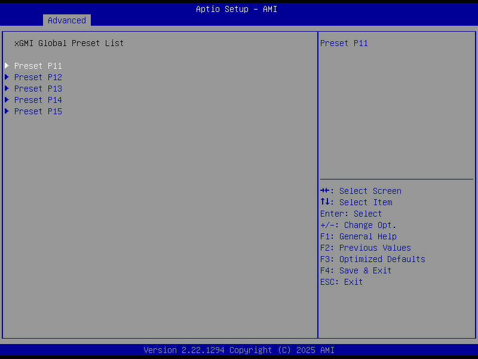Click the arrow icon beside Preset P14

7,99
